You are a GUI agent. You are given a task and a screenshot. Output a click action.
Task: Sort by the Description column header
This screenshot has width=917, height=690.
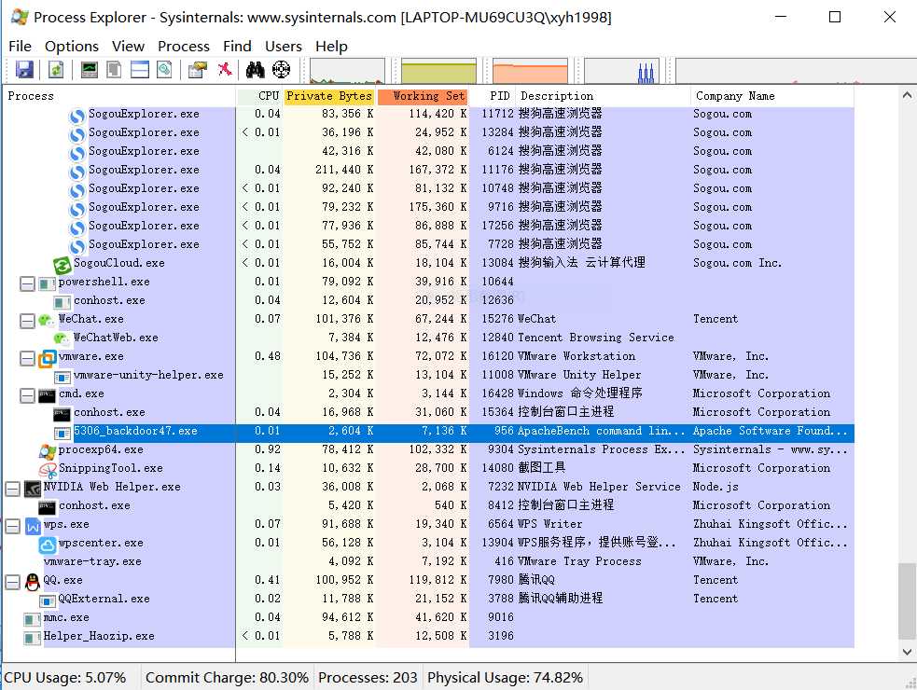[604, 96]
